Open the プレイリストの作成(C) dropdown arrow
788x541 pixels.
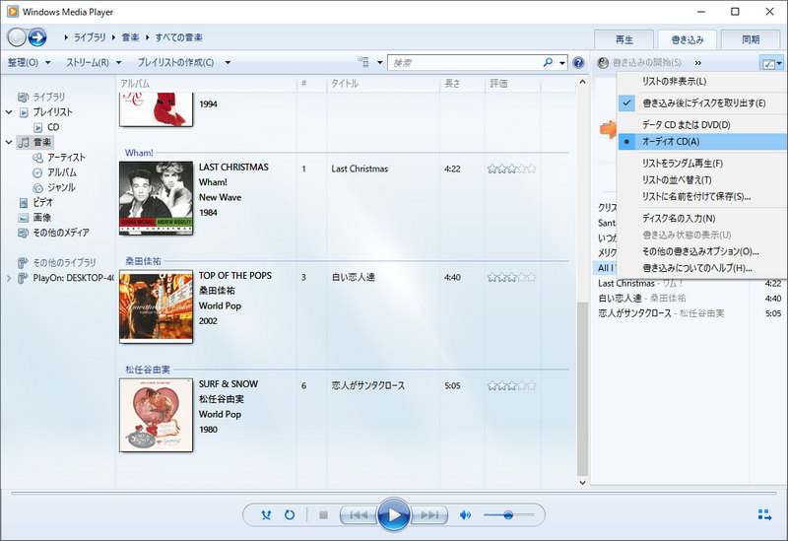pos(228,63)
